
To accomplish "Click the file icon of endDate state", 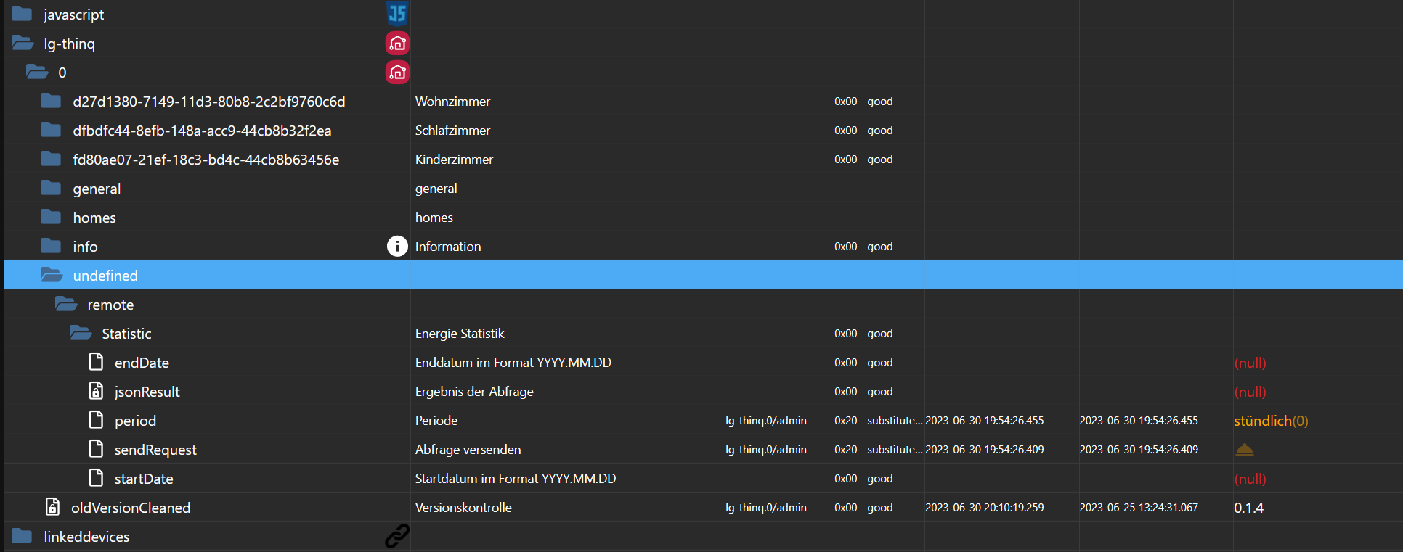I will pyautogui.click(x=96, y=361).
